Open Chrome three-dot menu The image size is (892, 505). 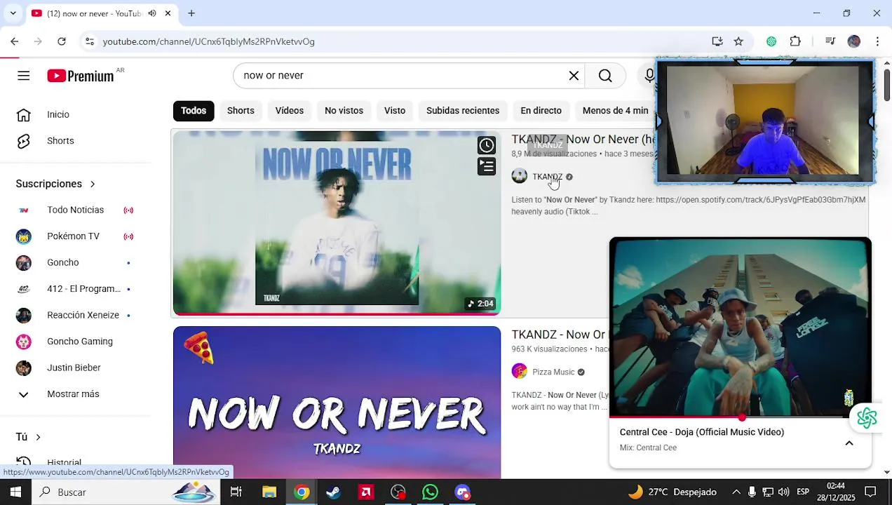(x=877, y=41)
